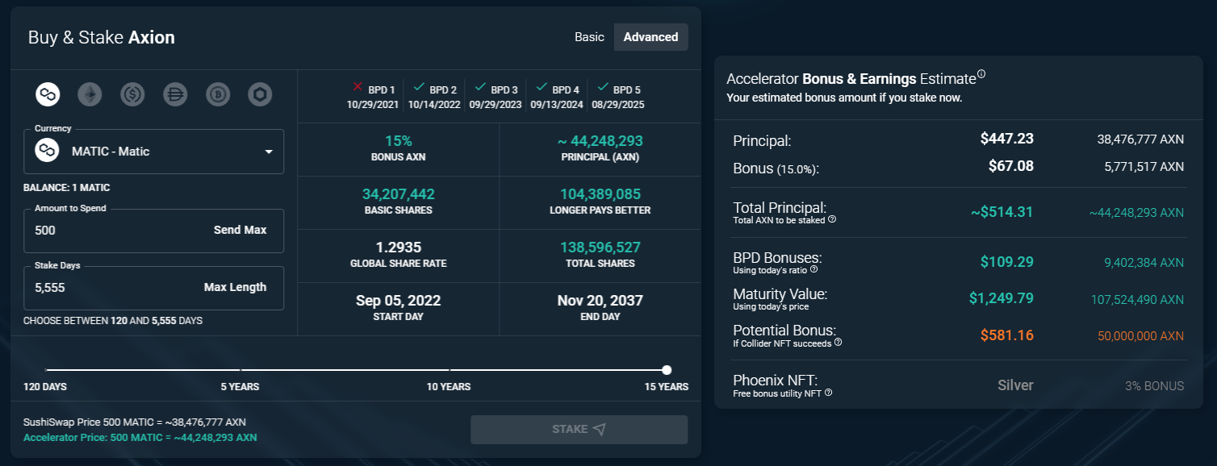
Task: Click the BPD 5 date 08/29/2025
Action: [617, 105]
